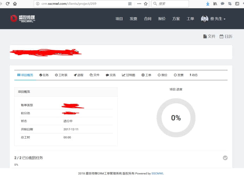Open 日历 calendar icon link
The height and width of the screenshot is (177, 244).
226,36
